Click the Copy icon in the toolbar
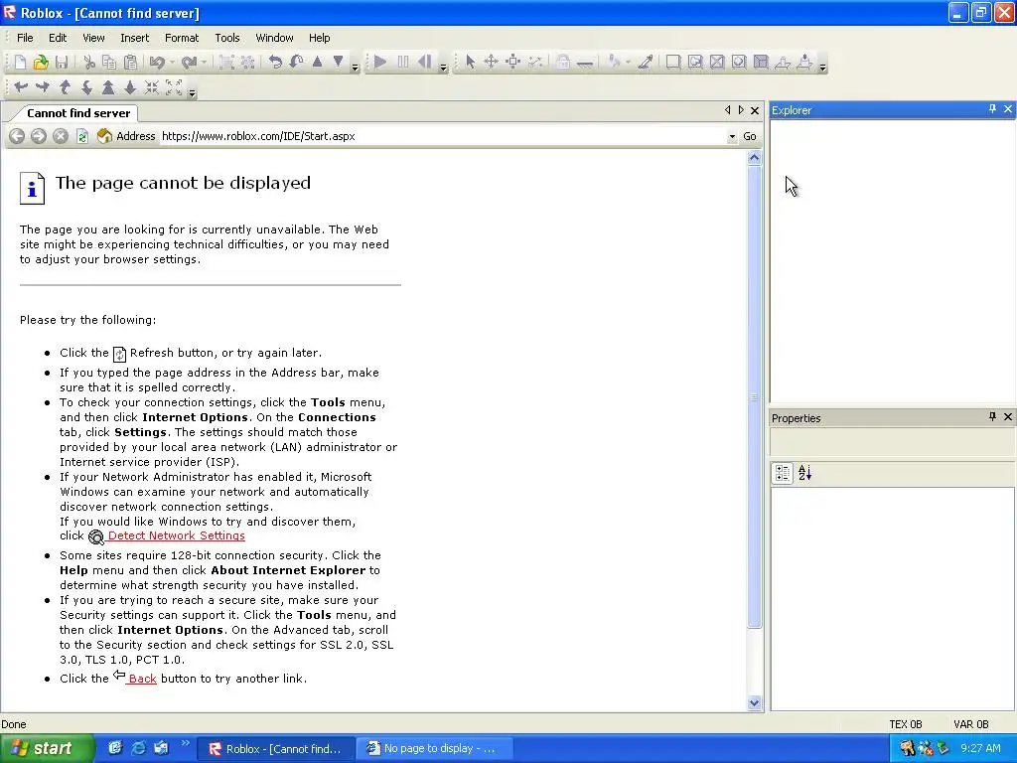Viewport: 1017px width, 763px height. 109,63
